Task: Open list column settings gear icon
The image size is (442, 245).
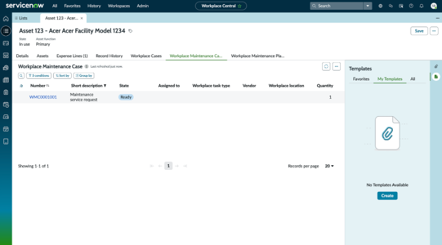Action: point(21,86)
